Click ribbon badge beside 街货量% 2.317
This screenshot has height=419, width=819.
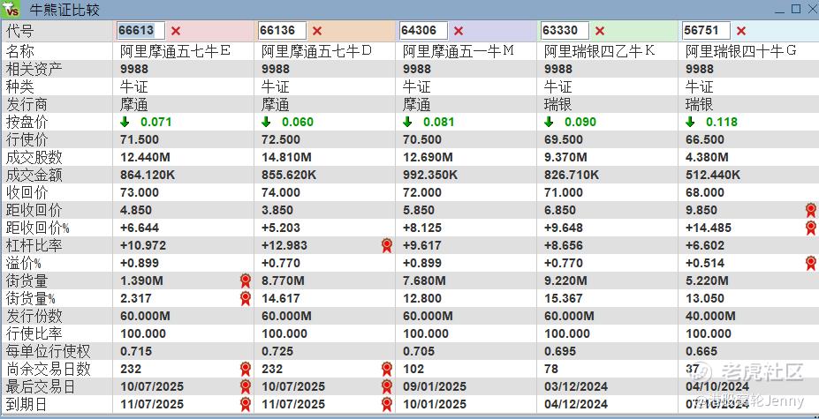coord(246,298)
